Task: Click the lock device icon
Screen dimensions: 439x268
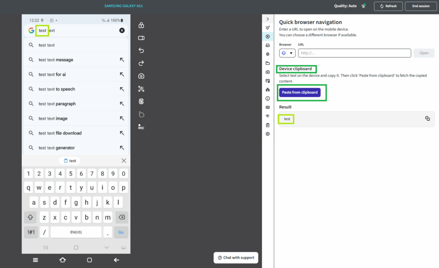Action: tap(141, 25)
